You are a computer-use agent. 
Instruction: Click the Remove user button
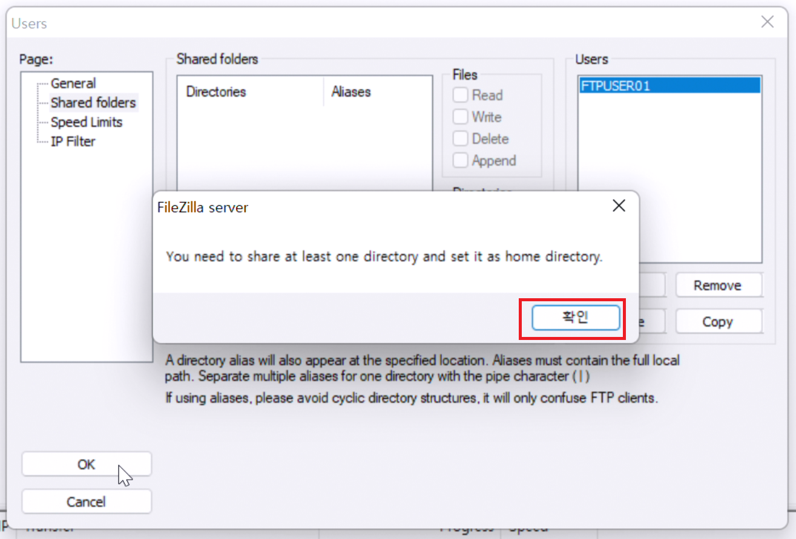pos(719,285)
